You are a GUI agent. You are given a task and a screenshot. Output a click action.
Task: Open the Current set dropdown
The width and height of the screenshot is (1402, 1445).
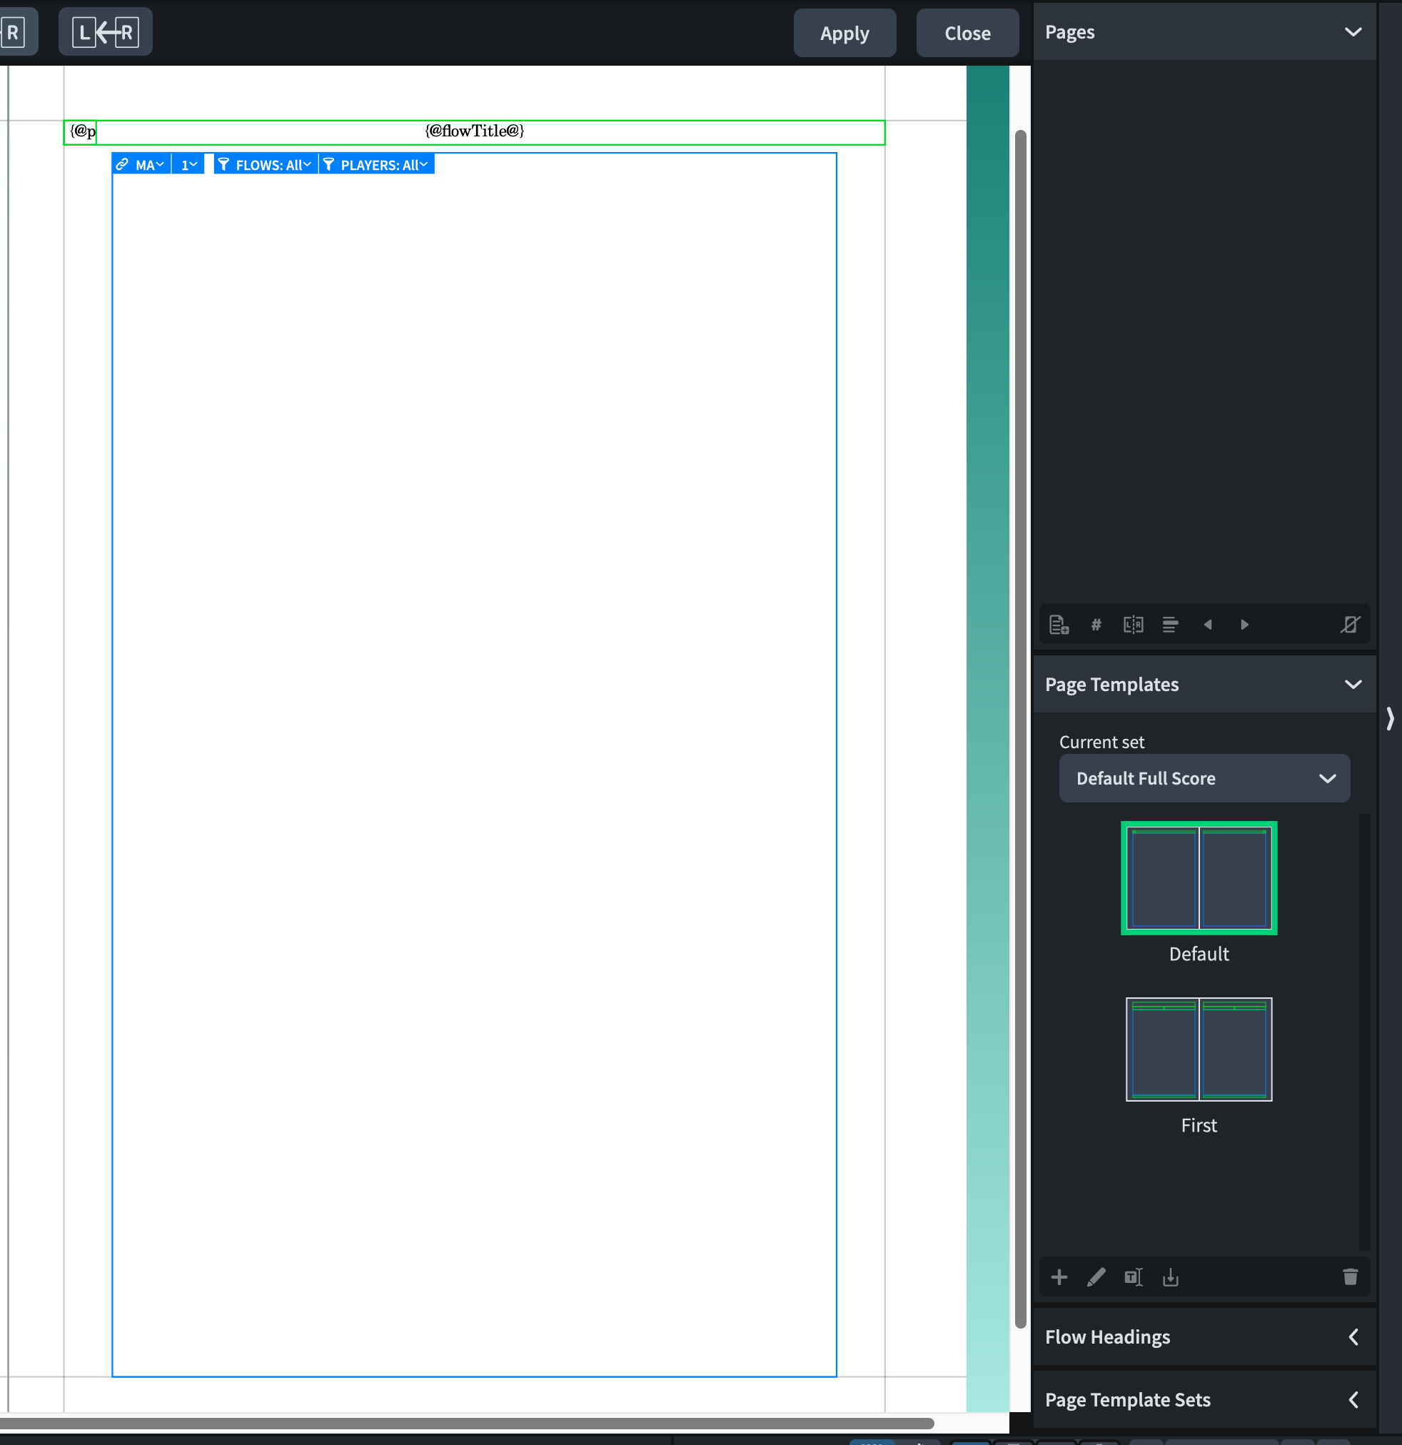click(1204, 778)
